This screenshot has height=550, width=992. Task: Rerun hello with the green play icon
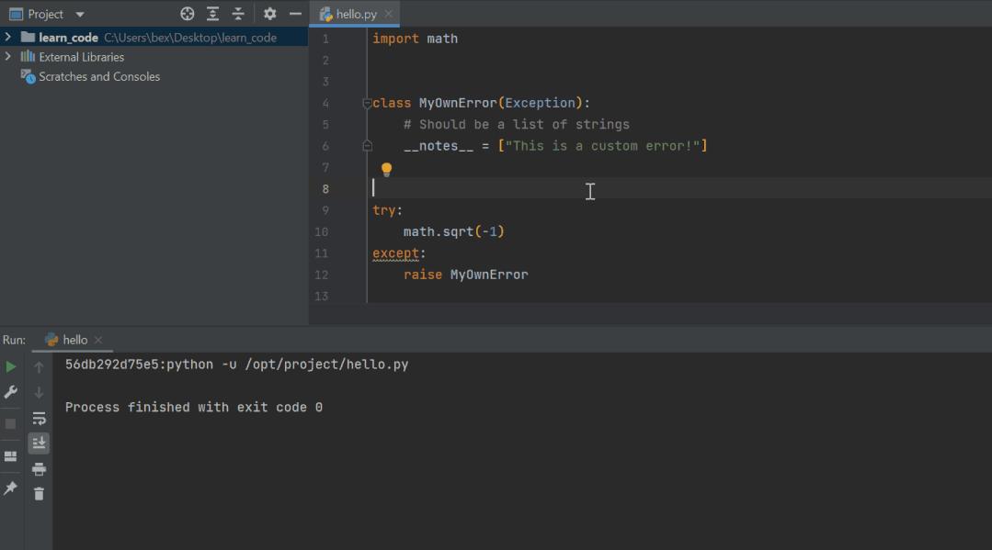(x=10, y=365)
